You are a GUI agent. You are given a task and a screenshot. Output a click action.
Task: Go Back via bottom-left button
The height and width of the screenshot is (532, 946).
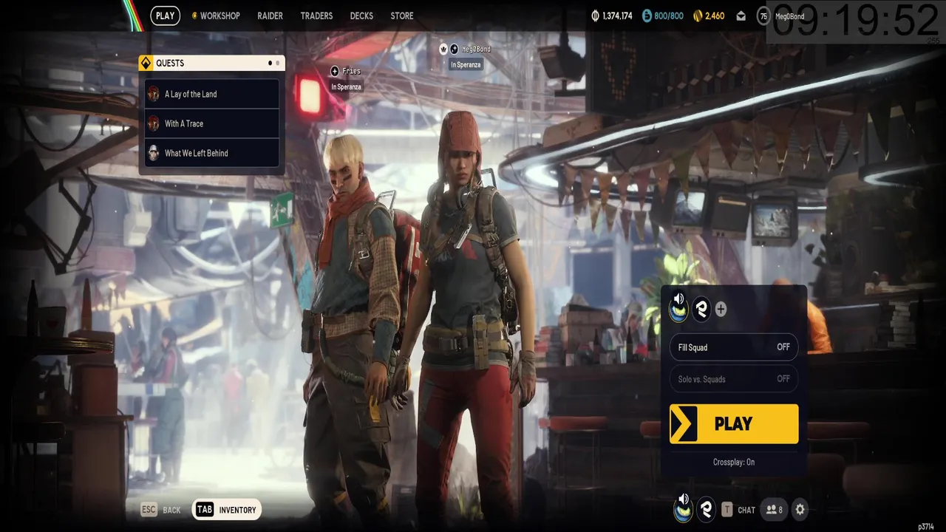160,510
